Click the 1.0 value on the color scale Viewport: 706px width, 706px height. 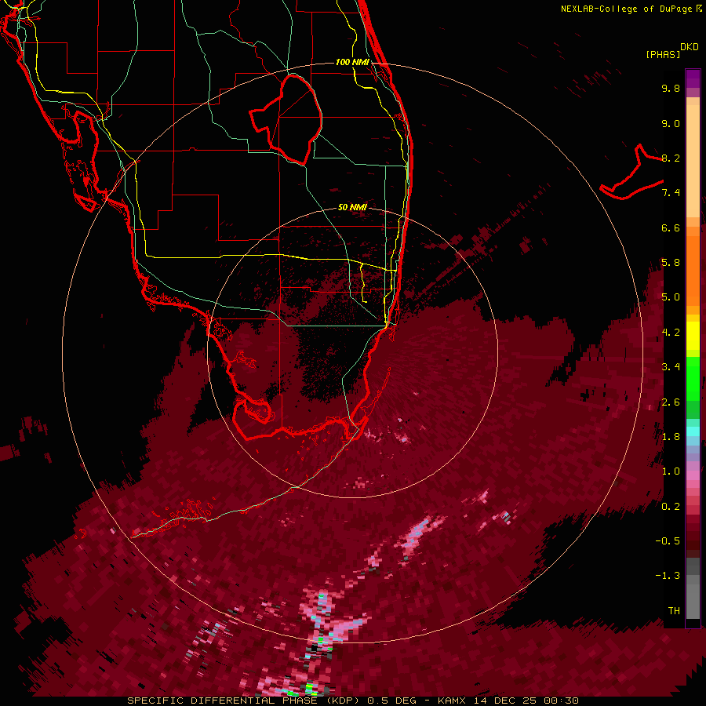671,471
